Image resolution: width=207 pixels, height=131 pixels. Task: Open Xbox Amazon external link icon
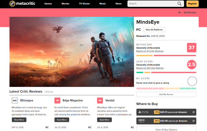pyautogui.click(x=193, y=121)
